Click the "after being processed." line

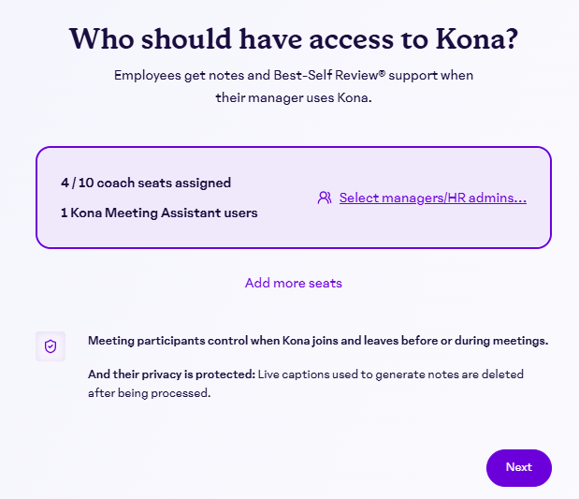pos(149,393)
